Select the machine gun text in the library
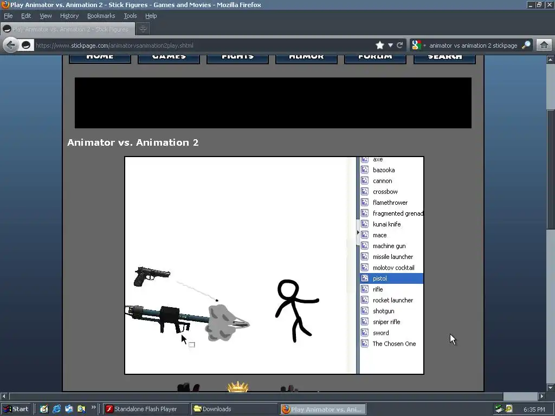Screen dimensions: 555x416 [389, 246]
